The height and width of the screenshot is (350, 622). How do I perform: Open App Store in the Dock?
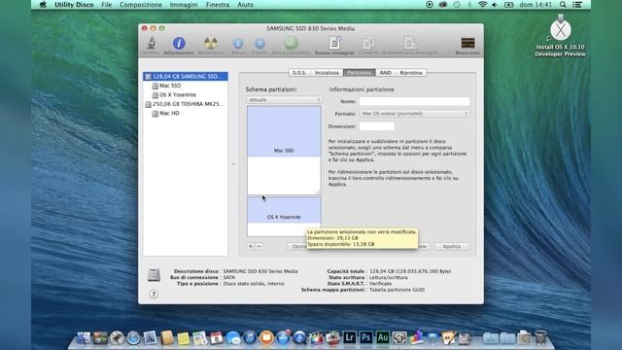(283, 338)
